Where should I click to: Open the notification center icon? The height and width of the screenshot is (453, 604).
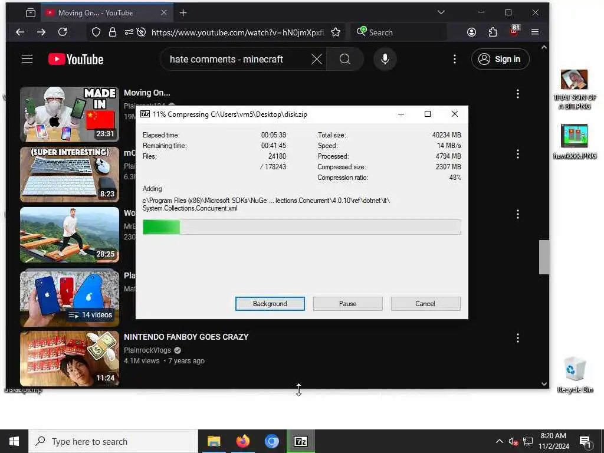coord(586,441)
